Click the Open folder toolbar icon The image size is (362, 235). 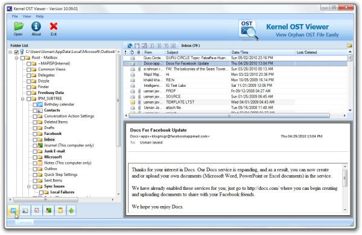coord(18,27)
